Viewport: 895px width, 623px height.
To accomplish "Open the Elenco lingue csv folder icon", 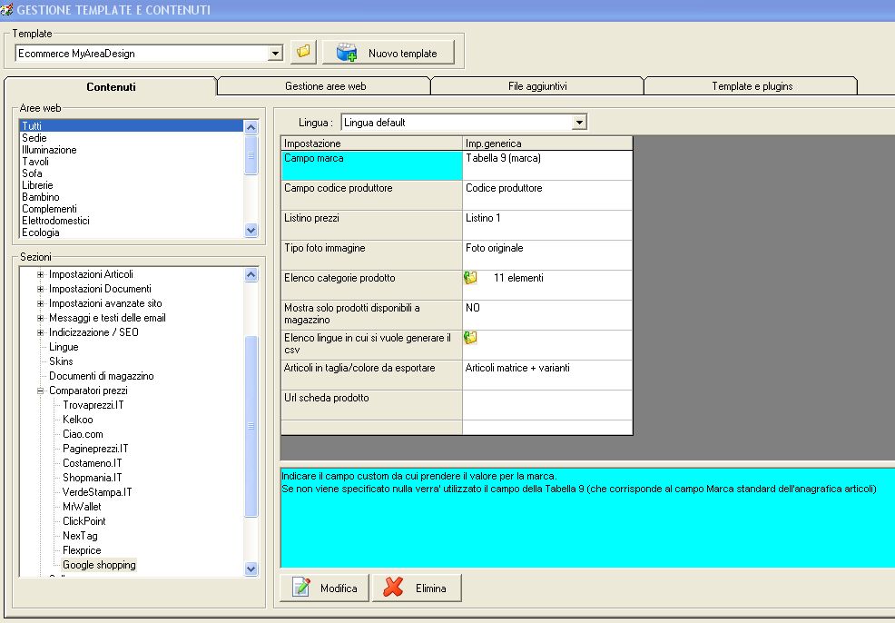I will click(x=470, y=338).
